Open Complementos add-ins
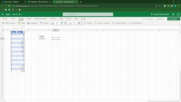Viewport: 181px width, 102px height. 135,23
